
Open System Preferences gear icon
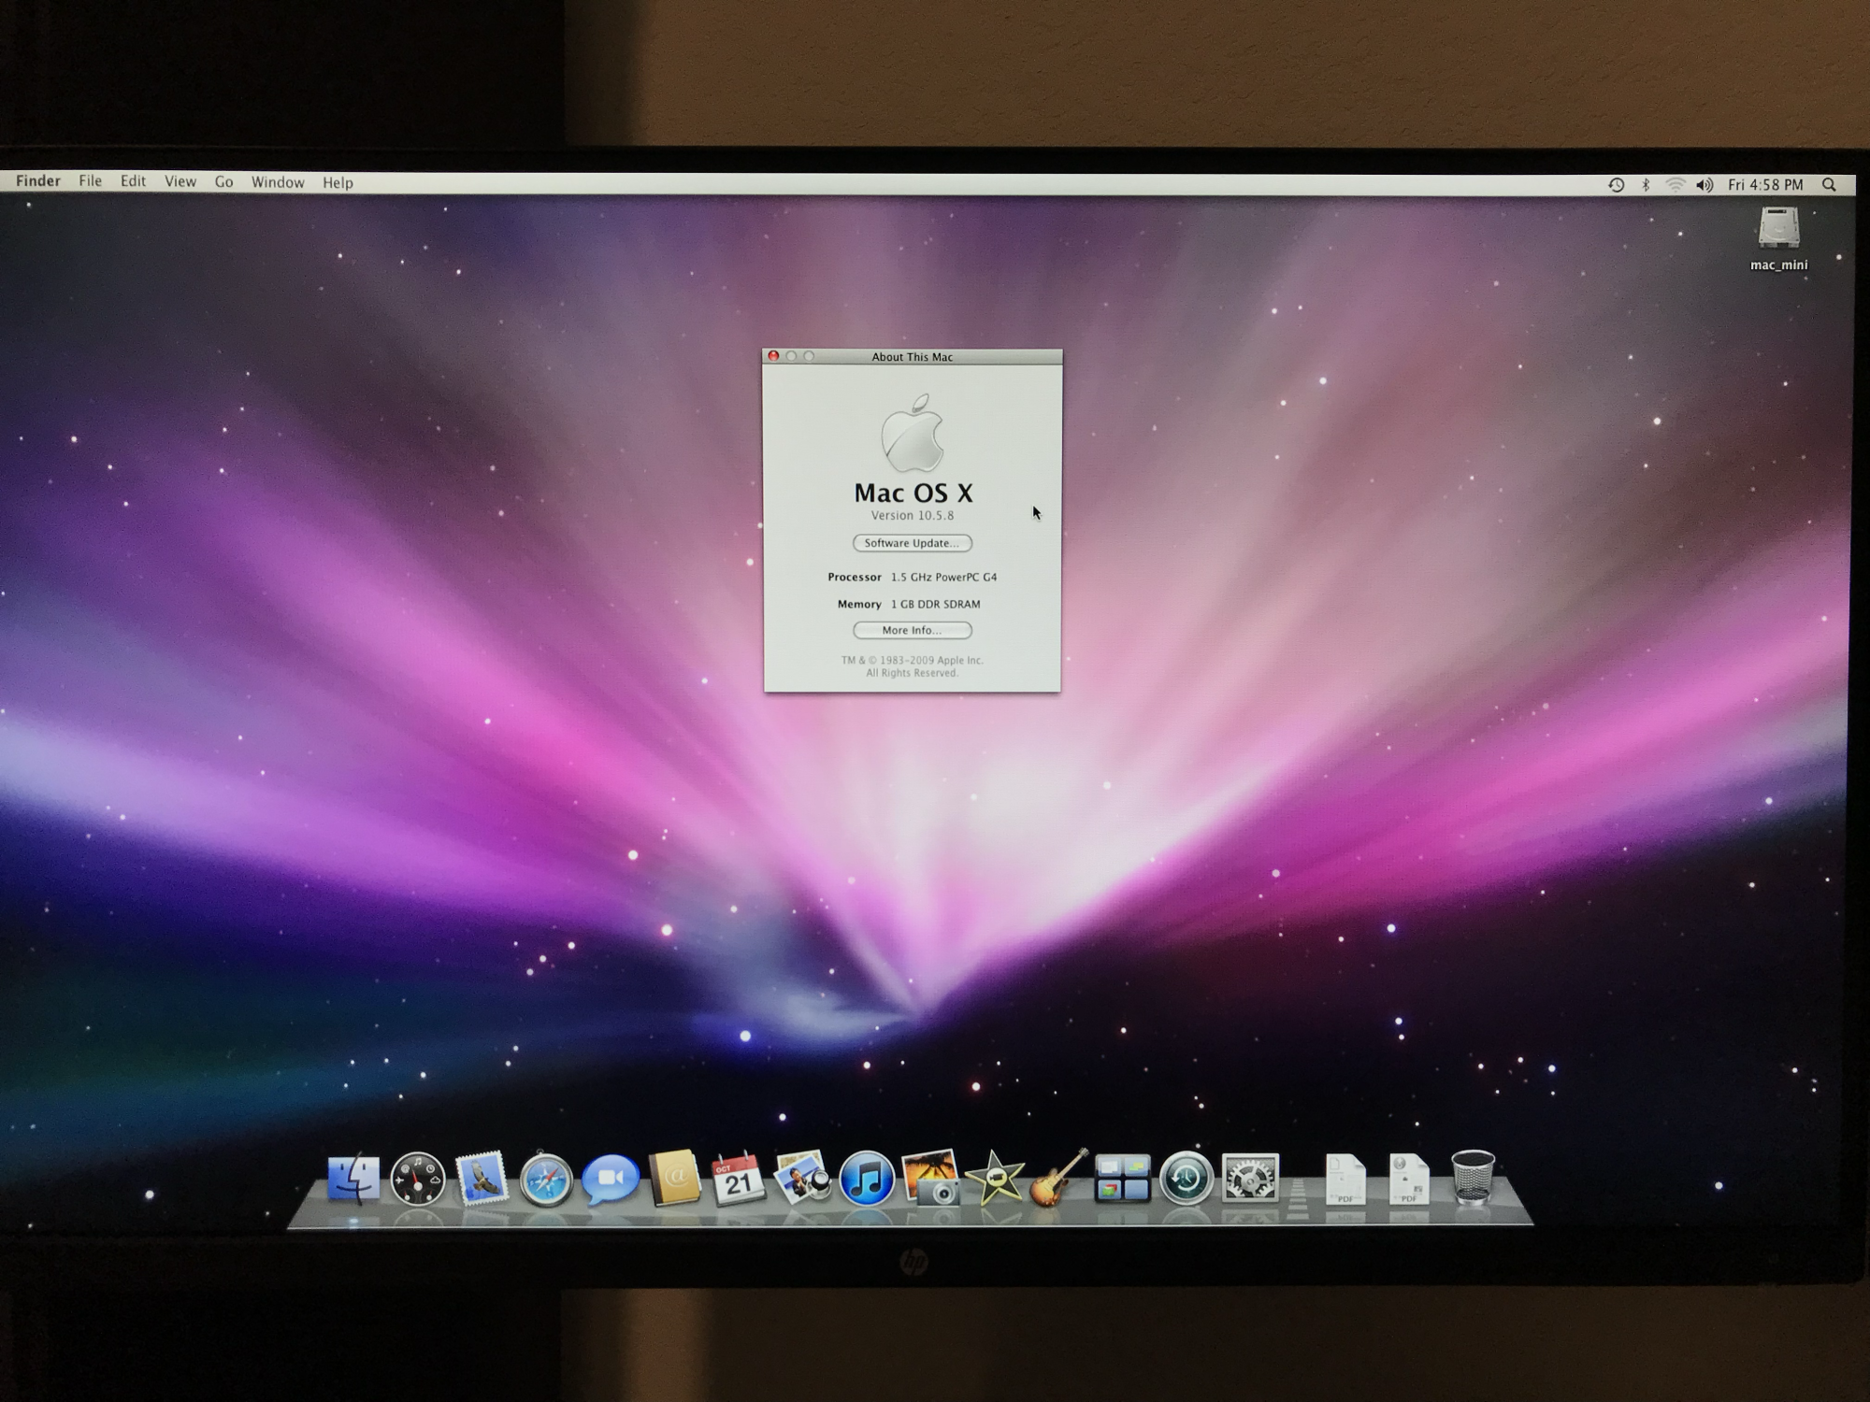pyautogui.click(x=1250, y=1178)
